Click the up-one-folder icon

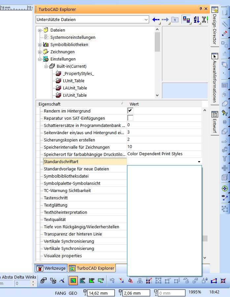pyautogui.click(x=175, y=19)
